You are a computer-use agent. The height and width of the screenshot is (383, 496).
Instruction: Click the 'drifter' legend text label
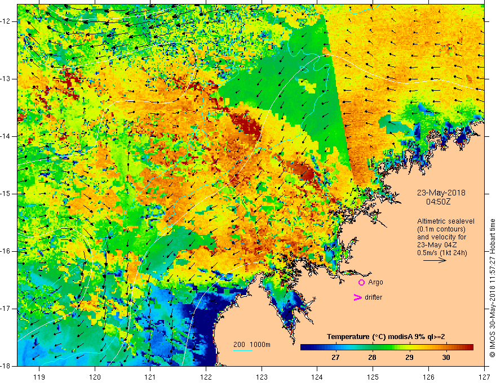(x=373, y=297)
